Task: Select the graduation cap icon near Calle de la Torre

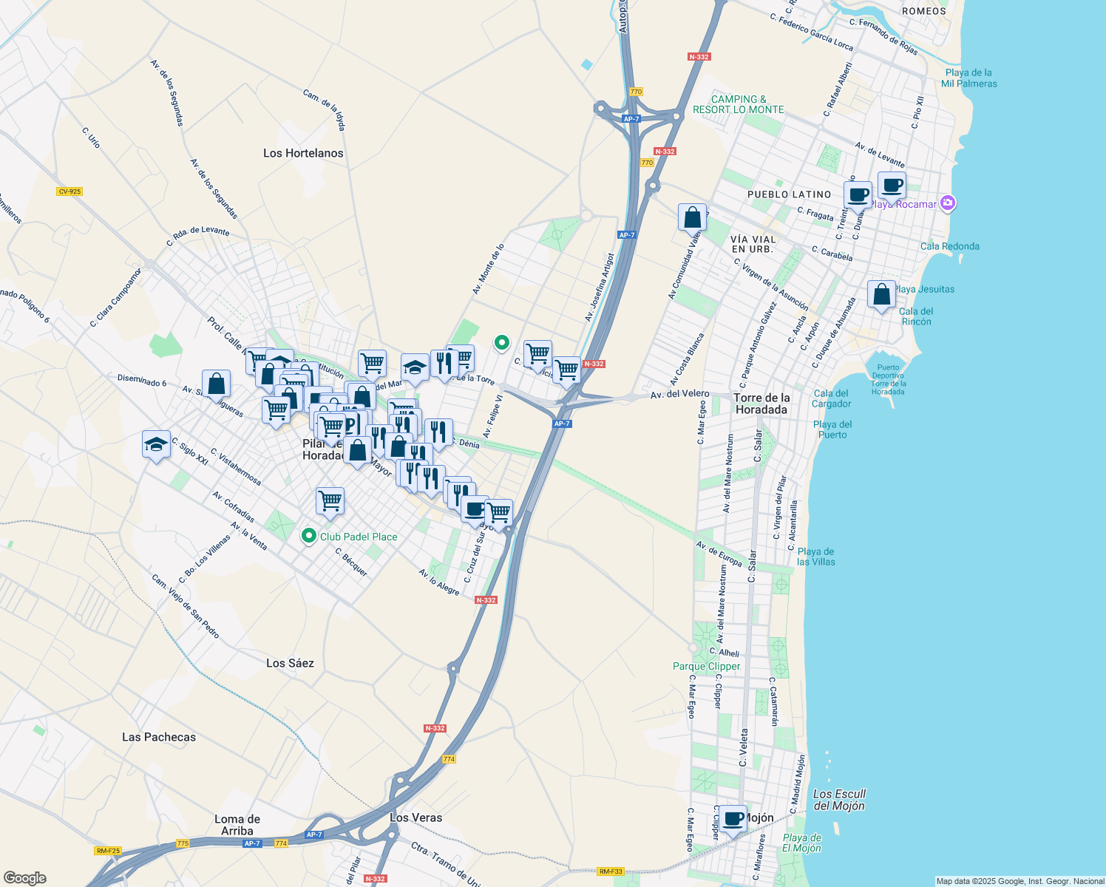Action: [415, 365]
